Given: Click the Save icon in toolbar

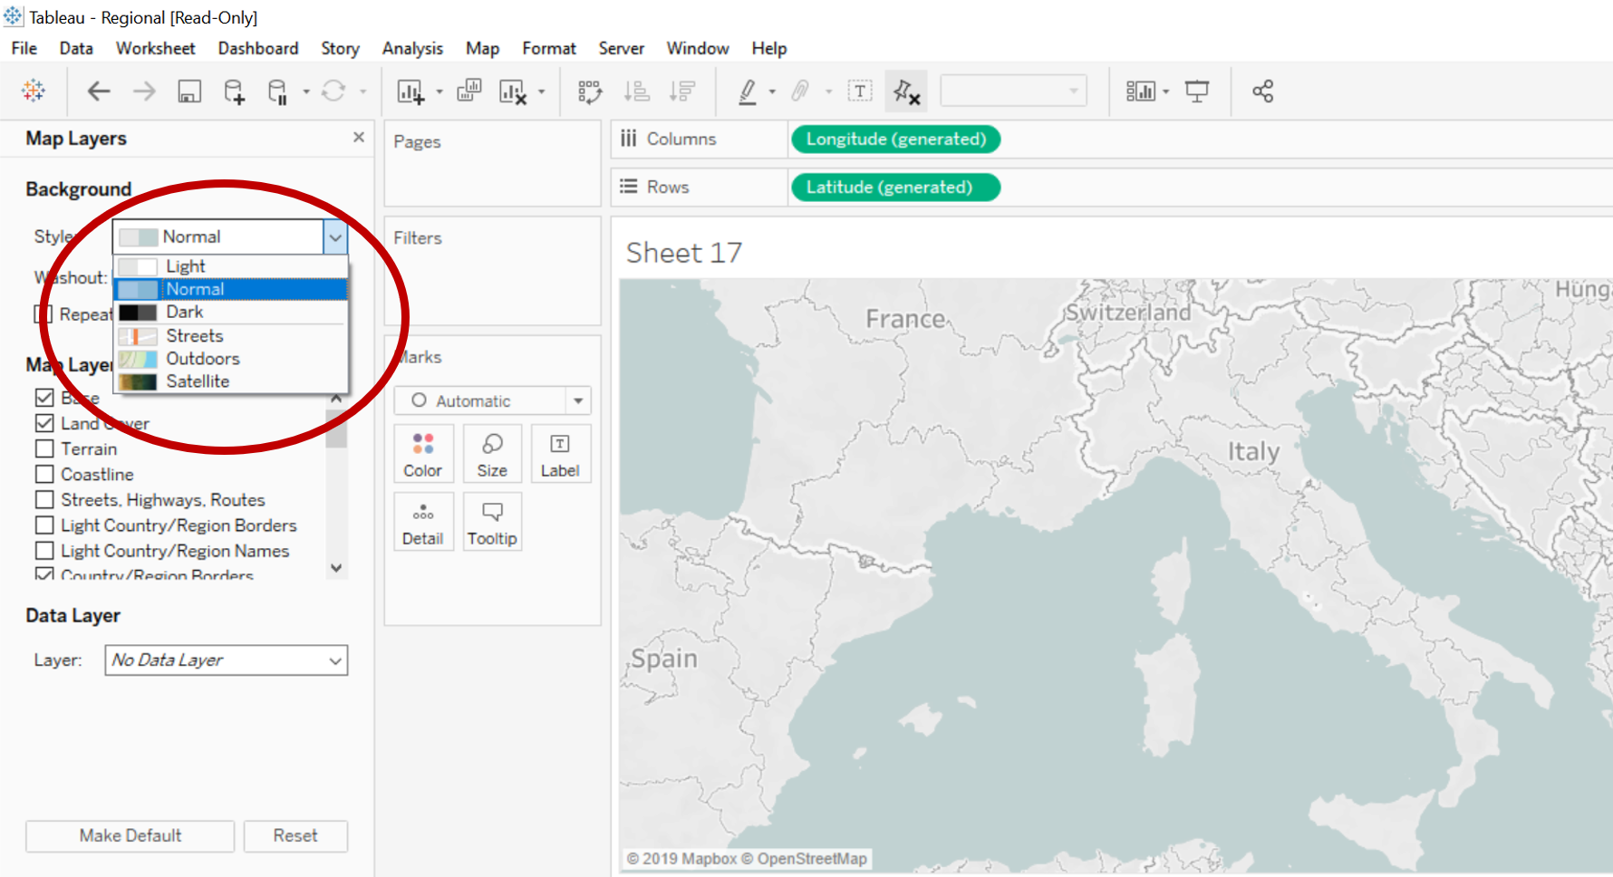Looking at the screenshot, I should point(188,92).
